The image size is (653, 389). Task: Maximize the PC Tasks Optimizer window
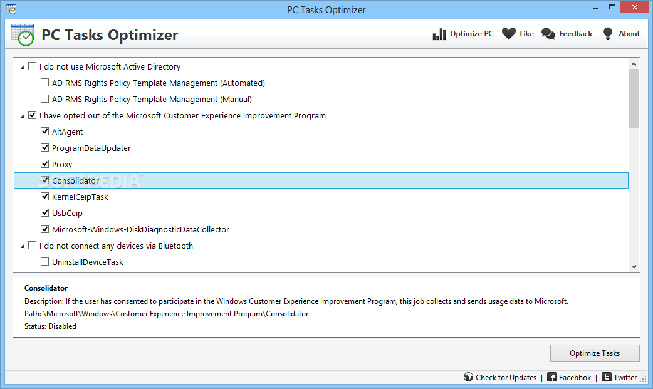[612, 7]
